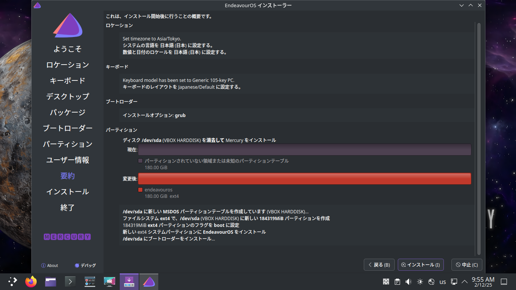Click the MERCURY badge in the sidebar
Image resolution: width=516 pixels, height=290 pixels.
tap(68, 237)
